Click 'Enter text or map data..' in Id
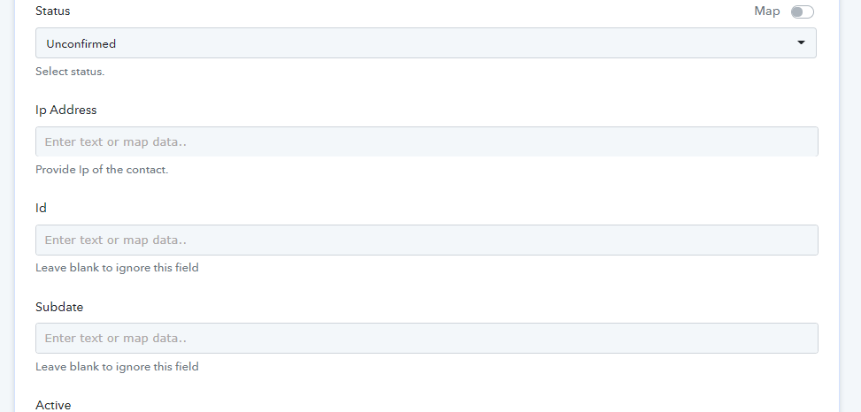This screenshot has width=861, height=412. click(x=116, y=240)
